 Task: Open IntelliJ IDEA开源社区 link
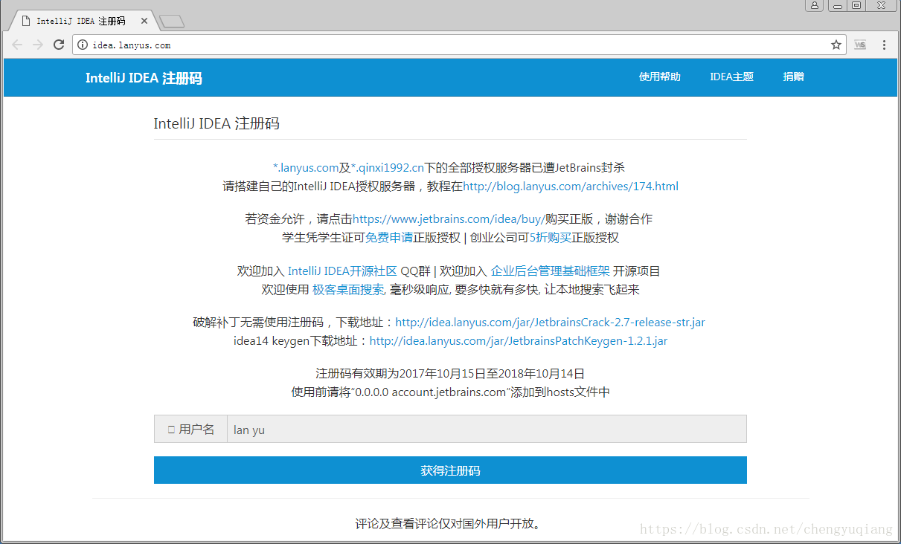[x=342, y=271]
